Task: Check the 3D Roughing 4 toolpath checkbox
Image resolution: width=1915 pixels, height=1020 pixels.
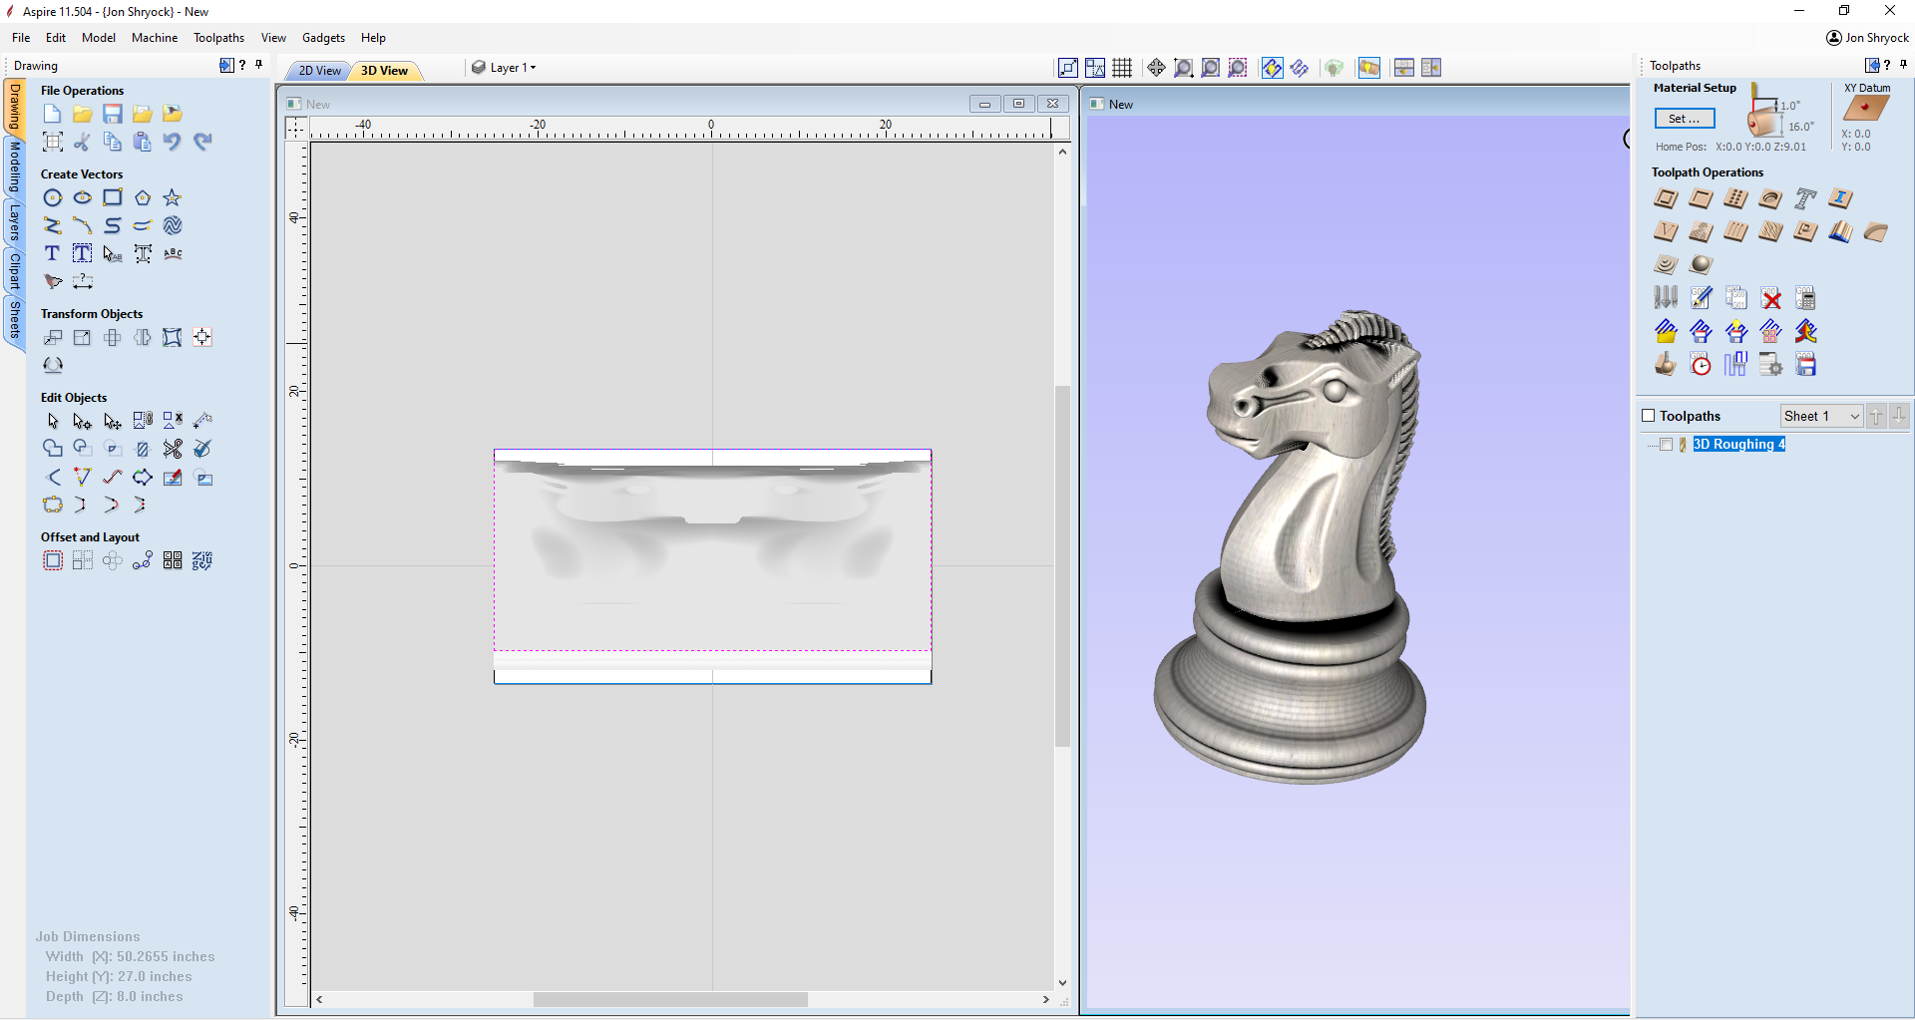Action: click(1666, 445)
